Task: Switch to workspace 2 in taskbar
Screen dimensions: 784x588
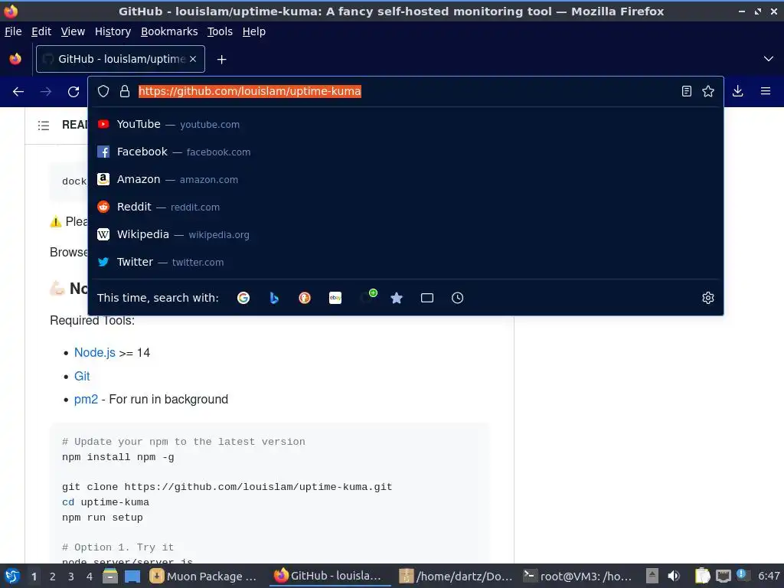Action: point(53,577)
